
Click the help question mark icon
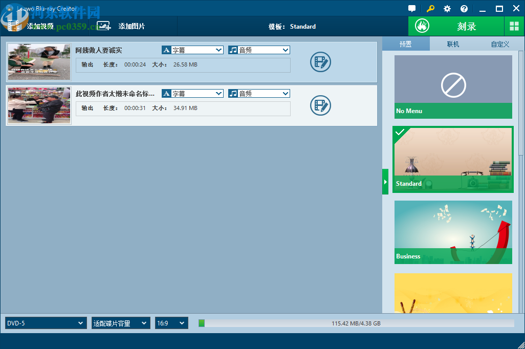[x=464, y=9]
